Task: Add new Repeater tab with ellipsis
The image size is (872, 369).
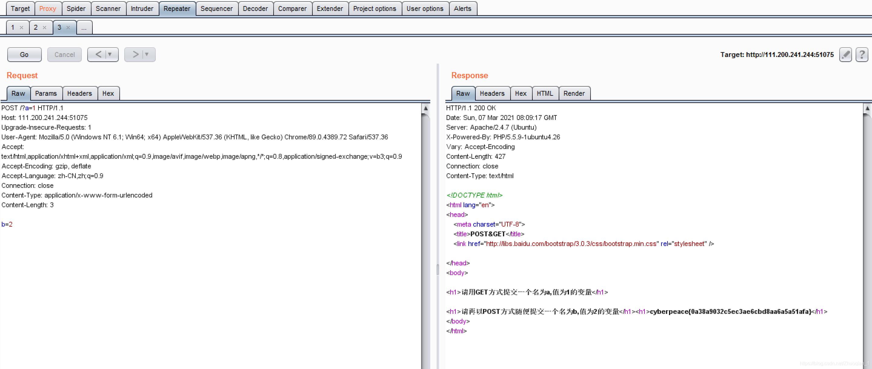Action: 84,28
